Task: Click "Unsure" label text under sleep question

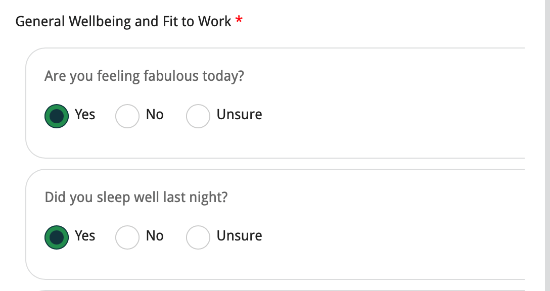Action: (x=239, y=236)
